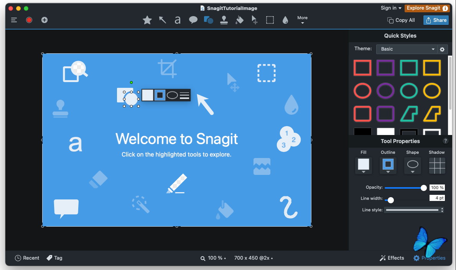The width and height of the screenshot is (456, 270).
Task: Apply the yellow parallelogram quick style
Action: click(432, 114)
